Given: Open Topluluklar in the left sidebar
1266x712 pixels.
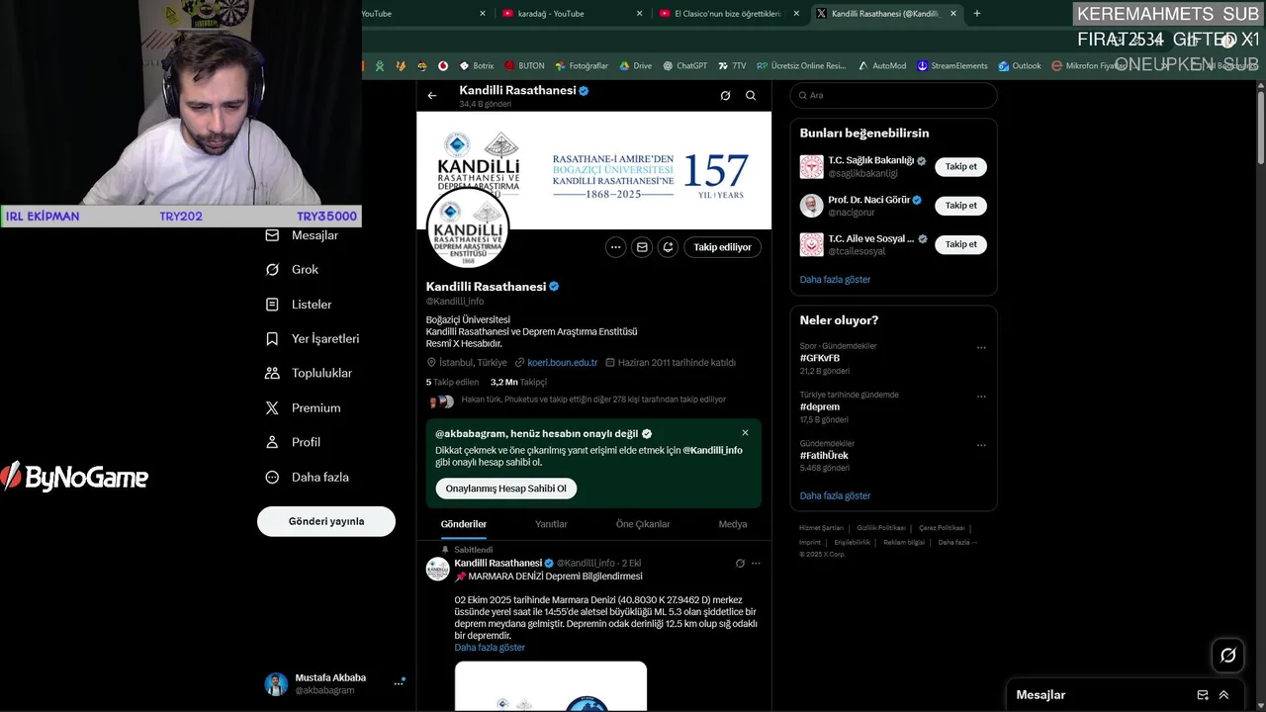Looking at the screenshot, I should 309,373.
